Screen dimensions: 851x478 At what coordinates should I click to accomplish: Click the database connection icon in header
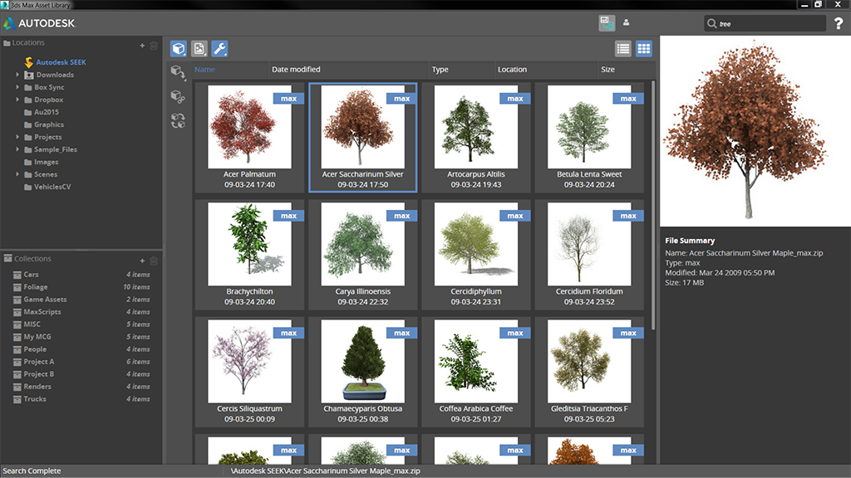(x=607, y=23)
